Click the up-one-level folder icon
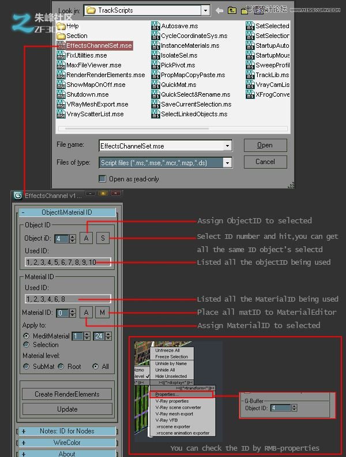Image resolution: width=346 pixels, height=457 pixels. (x=232, y=11)
